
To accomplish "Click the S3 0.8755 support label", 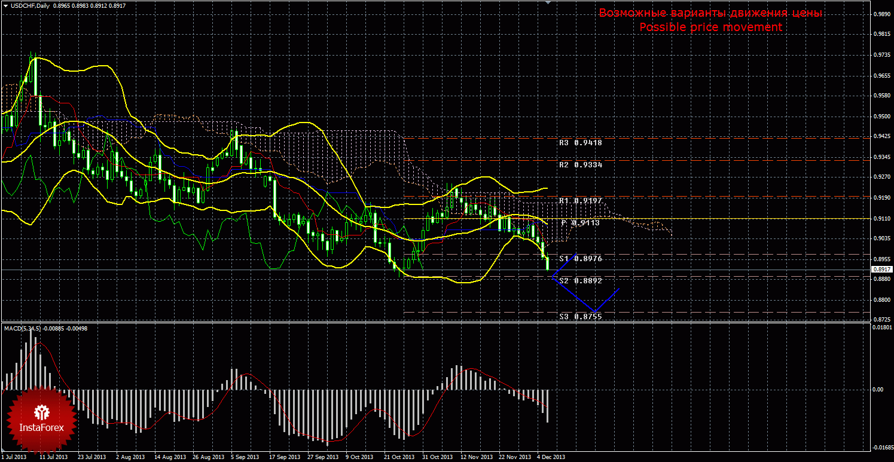I will (580, 317).
